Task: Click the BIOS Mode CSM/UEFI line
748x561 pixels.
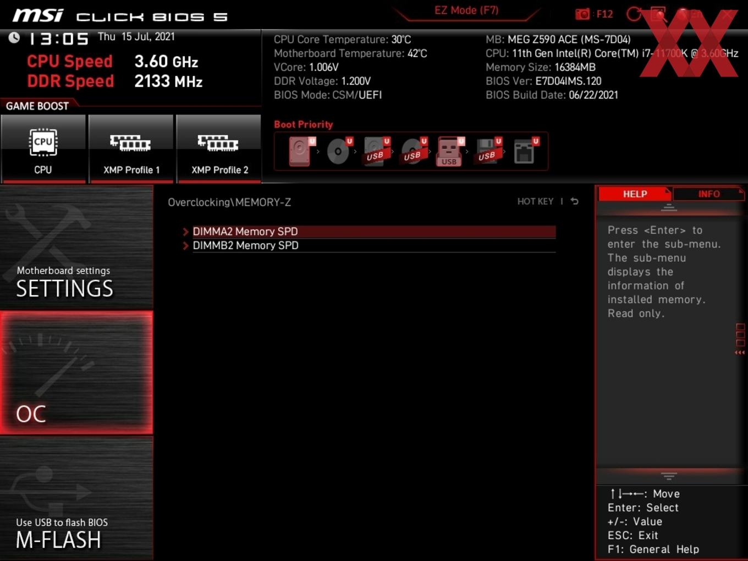Action: [328, 95]
